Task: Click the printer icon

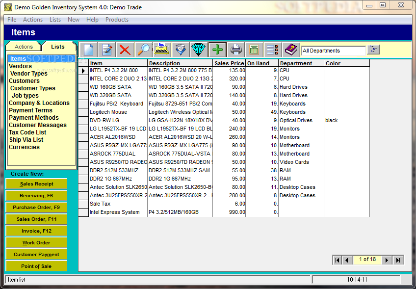Action: 235,50
